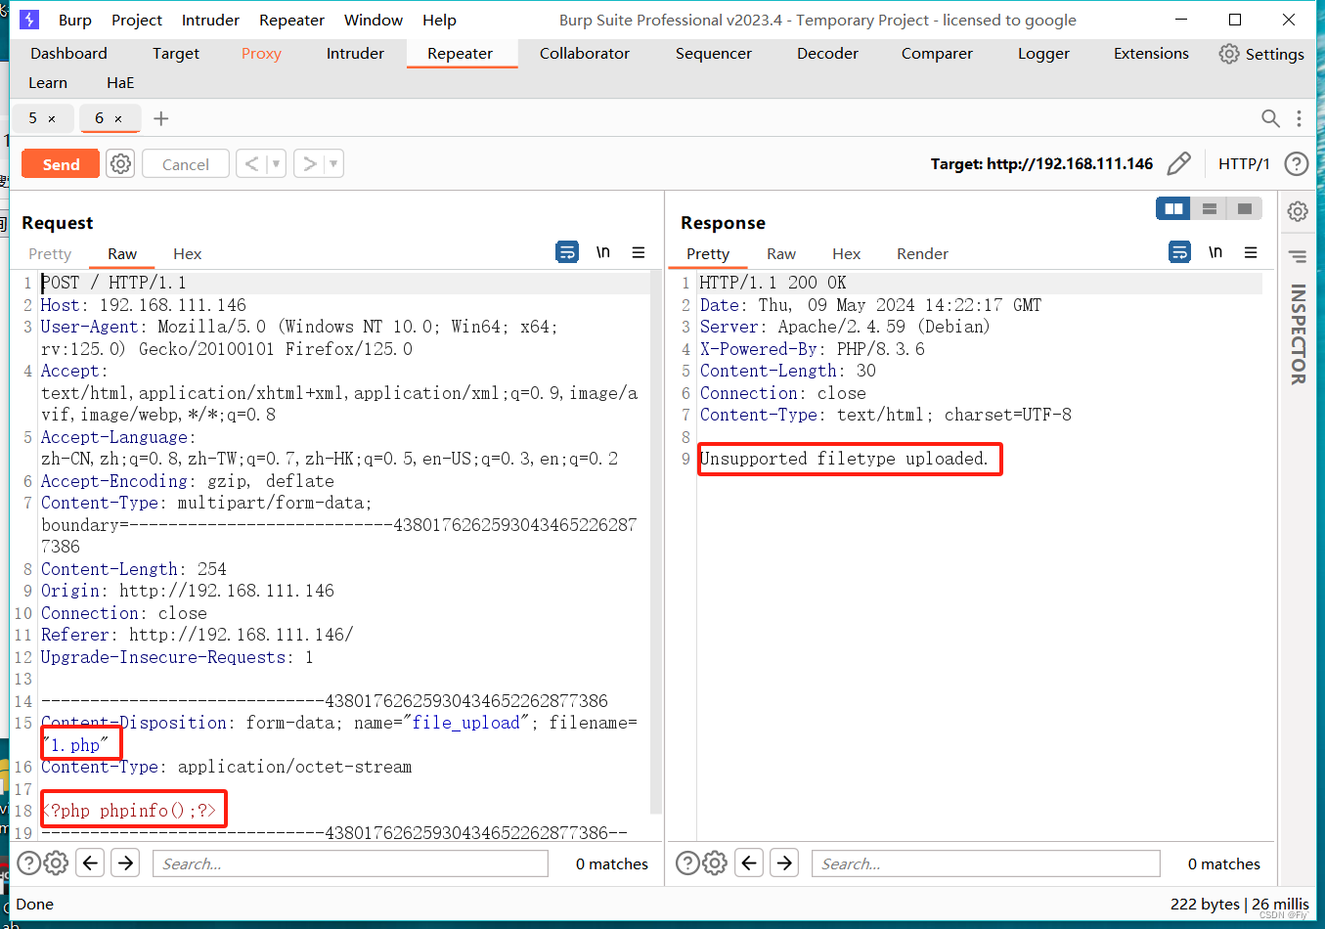1325x929 pixels.
Task: Switch protocol via HTTP/1 label
Action: 1244,163
